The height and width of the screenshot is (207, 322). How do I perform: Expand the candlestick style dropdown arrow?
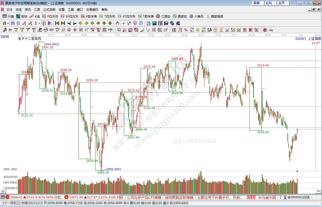(x=39, y=23)
